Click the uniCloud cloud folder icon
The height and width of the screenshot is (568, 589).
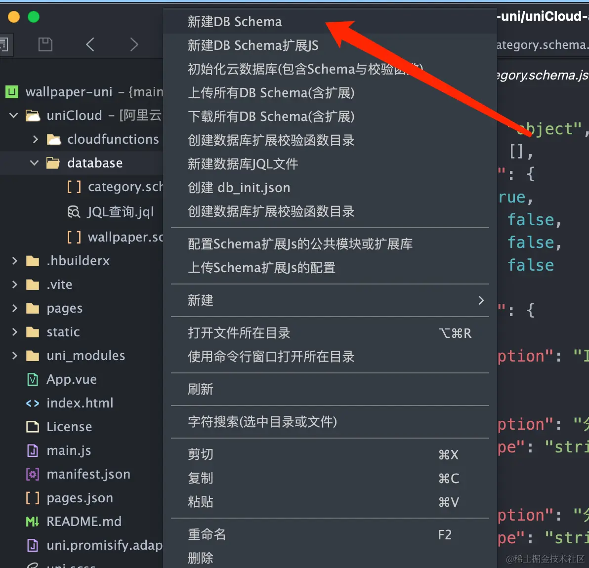coord(33,115)
